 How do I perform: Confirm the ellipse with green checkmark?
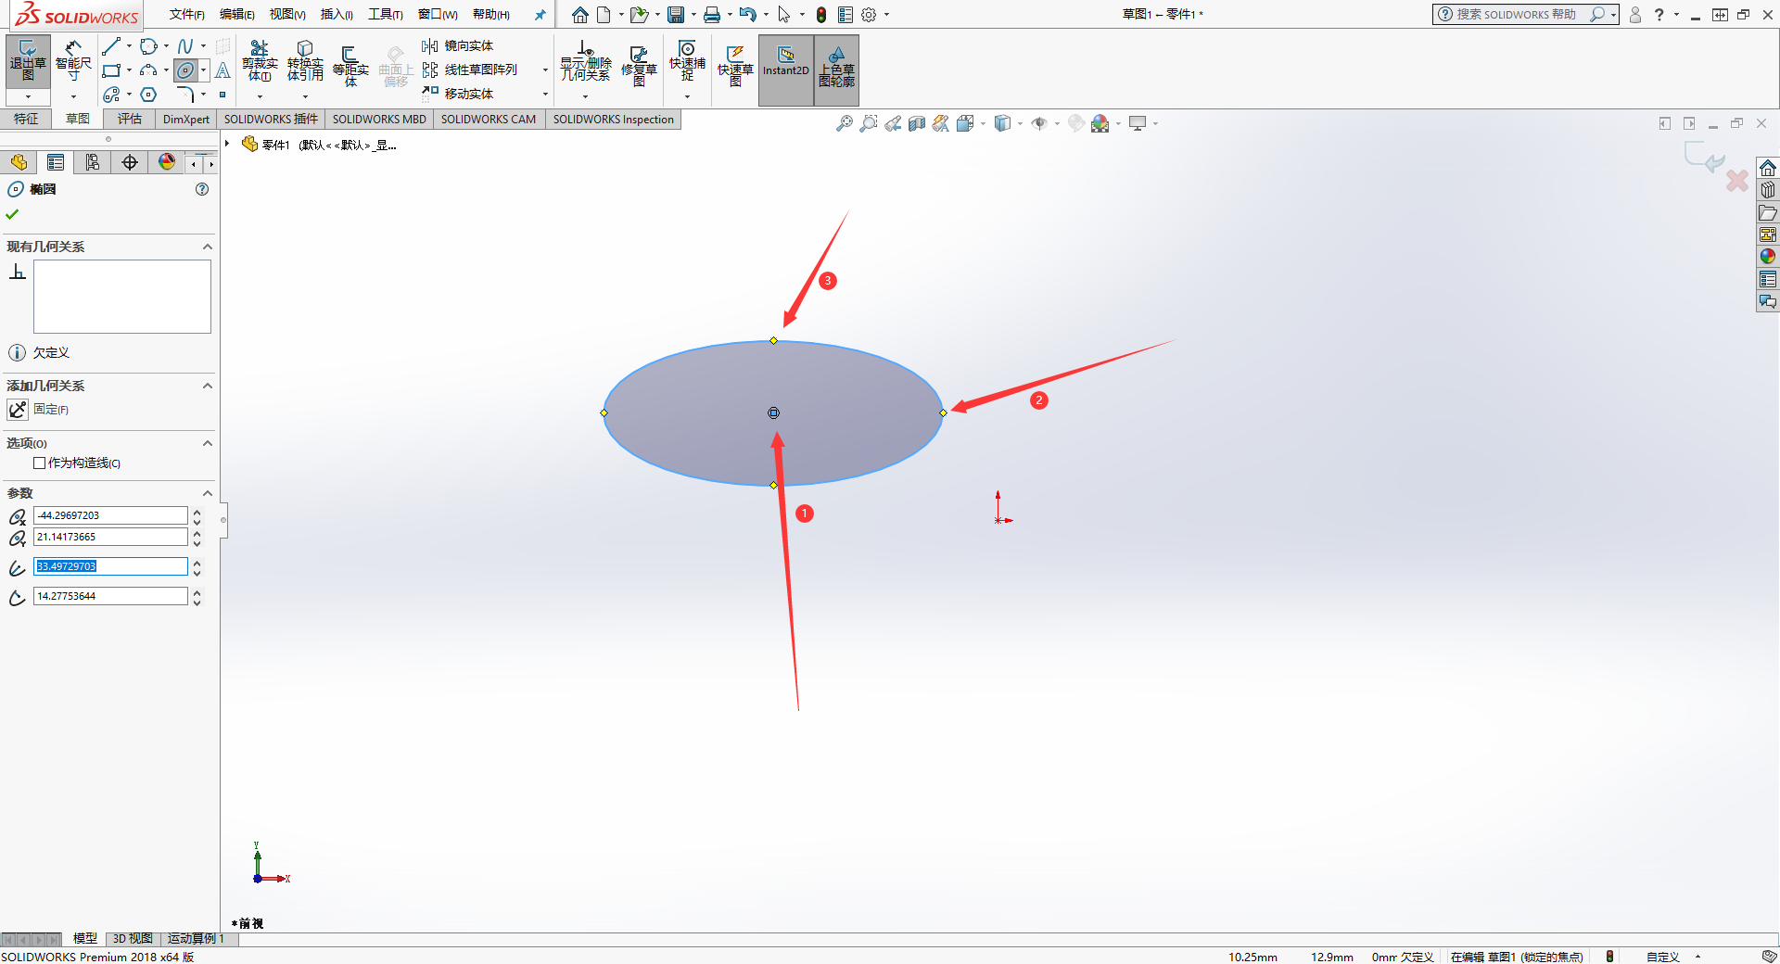click(x=12, y=214)
